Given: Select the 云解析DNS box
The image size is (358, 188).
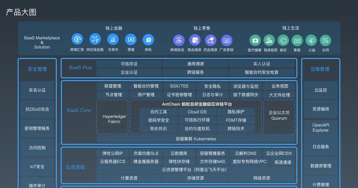Looking at the screenshot, I should click(x=246, y=153).
